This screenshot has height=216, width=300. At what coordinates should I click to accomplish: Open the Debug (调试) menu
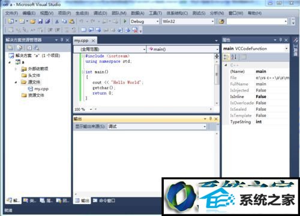(100, 13)
